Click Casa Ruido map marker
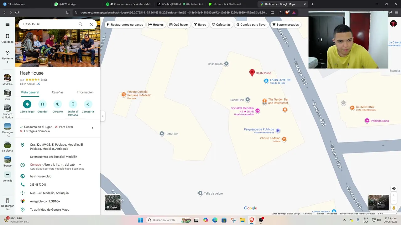 [x=227, y=64]
